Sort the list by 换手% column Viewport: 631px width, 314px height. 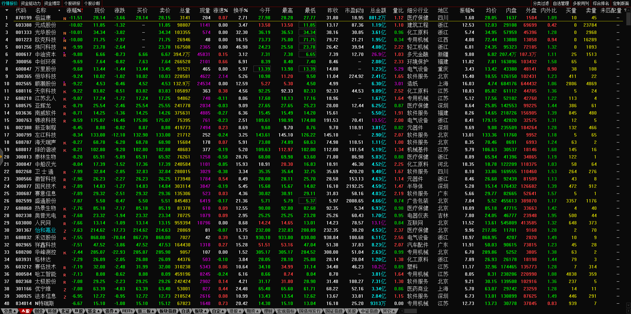click(x=240, y=10)
